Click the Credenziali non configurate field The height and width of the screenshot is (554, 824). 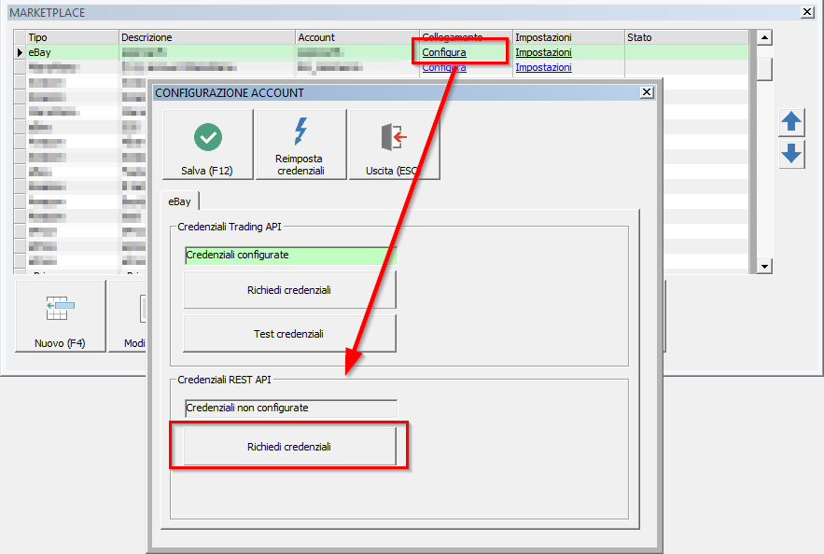(x=291, y=408)
